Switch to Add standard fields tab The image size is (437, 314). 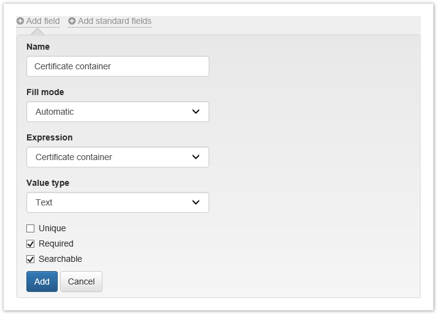114,21
